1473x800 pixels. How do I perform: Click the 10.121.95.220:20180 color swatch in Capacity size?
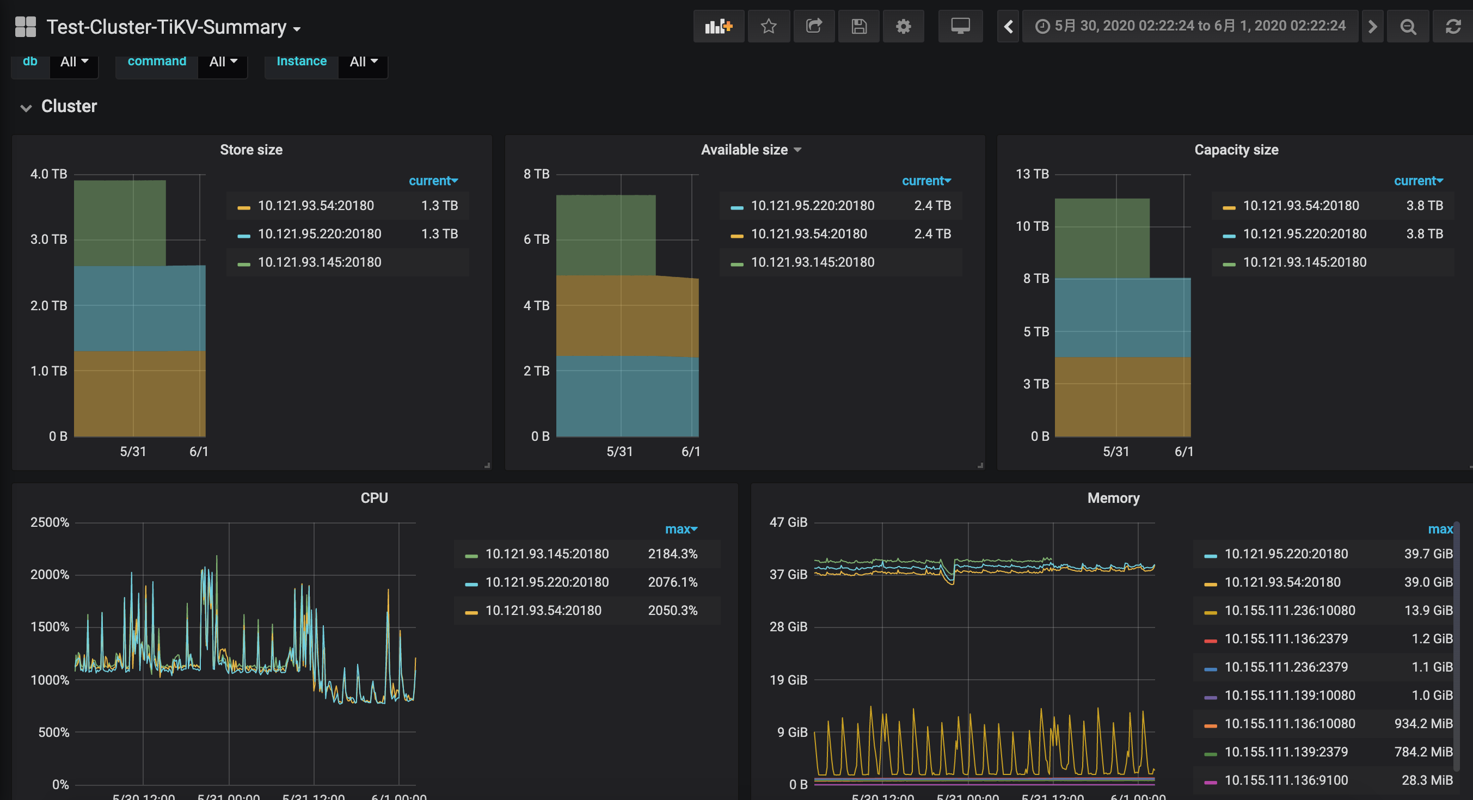tap(1229, 235)
